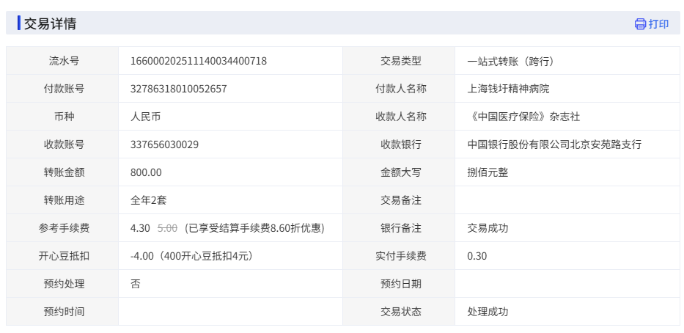Click the payee account number 337656030029
684x333 pixels.
point(164,144)
